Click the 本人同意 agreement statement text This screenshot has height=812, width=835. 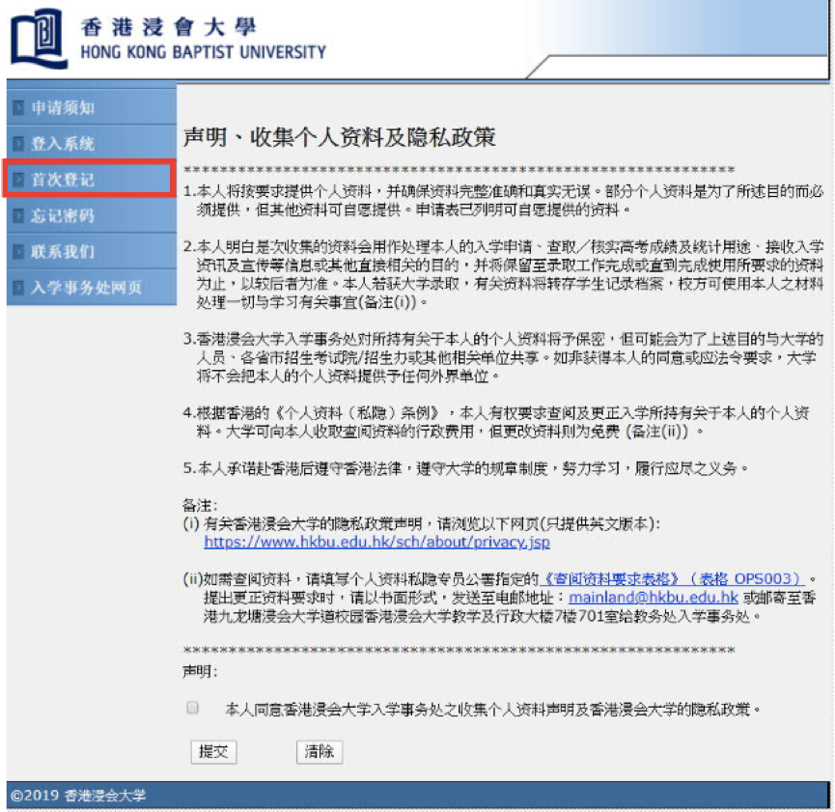pyautogui.click(x=492, y=709)
